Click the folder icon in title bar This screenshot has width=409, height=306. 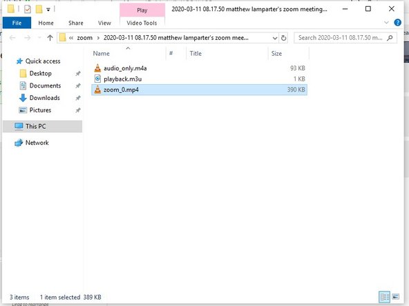click(x=11, y=9)
